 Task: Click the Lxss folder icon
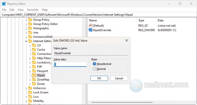[30, 97]
